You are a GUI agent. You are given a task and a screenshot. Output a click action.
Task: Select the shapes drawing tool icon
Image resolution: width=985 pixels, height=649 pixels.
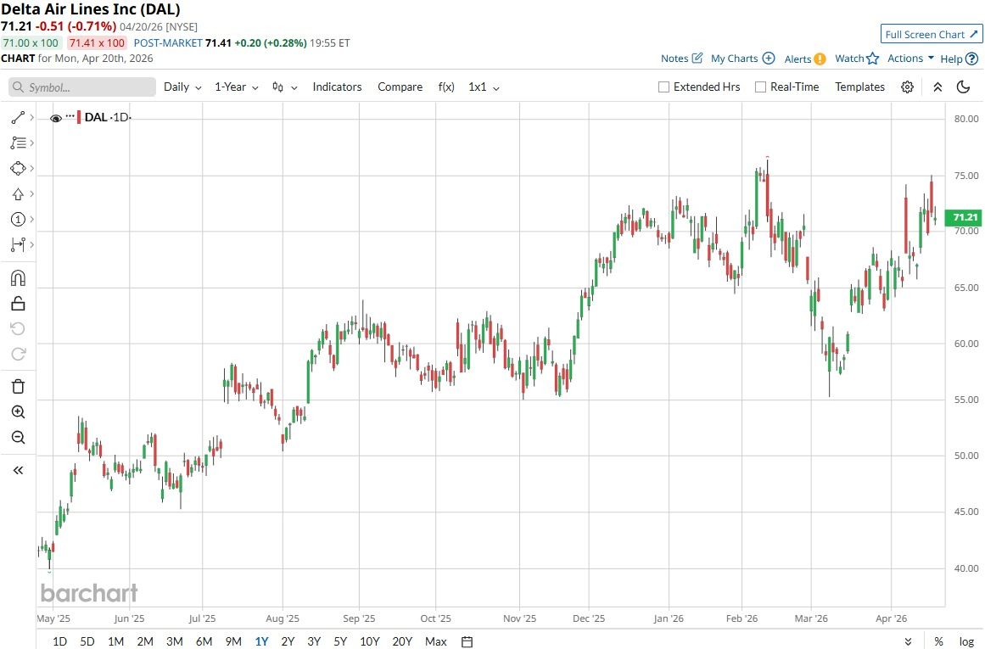tap(18, 168)
